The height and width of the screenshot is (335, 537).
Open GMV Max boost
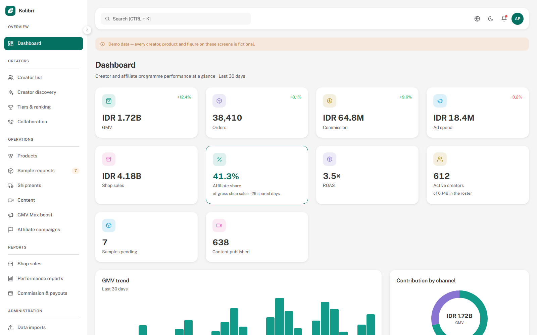44,215
